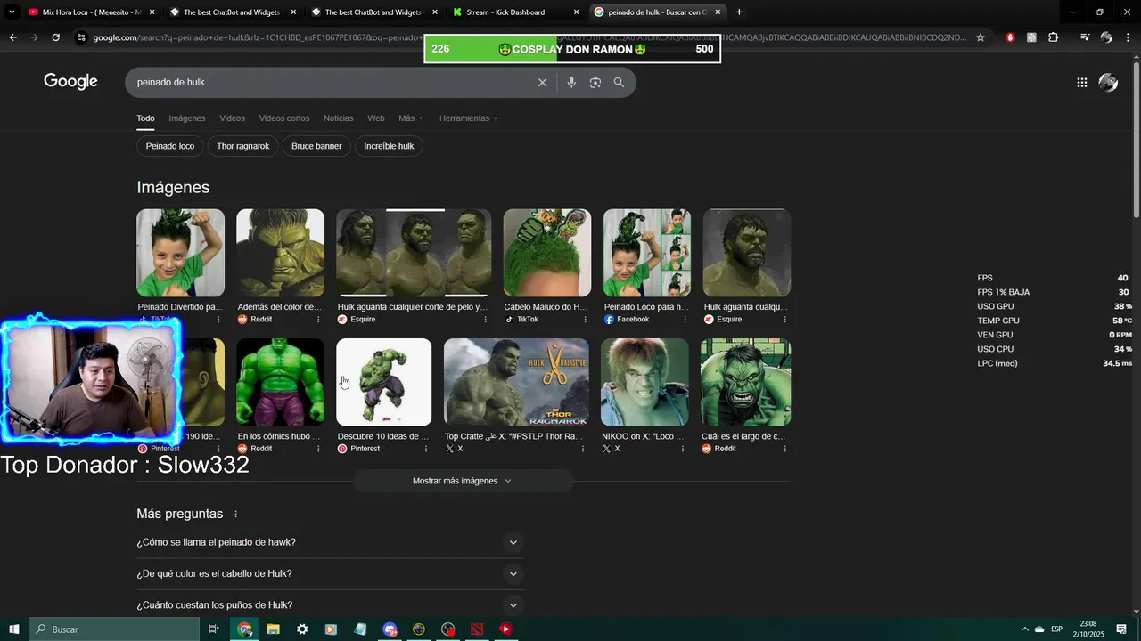Open the Más dropdown in search filters
This screenshot has width=1141, height=641.
coord(411,118)
